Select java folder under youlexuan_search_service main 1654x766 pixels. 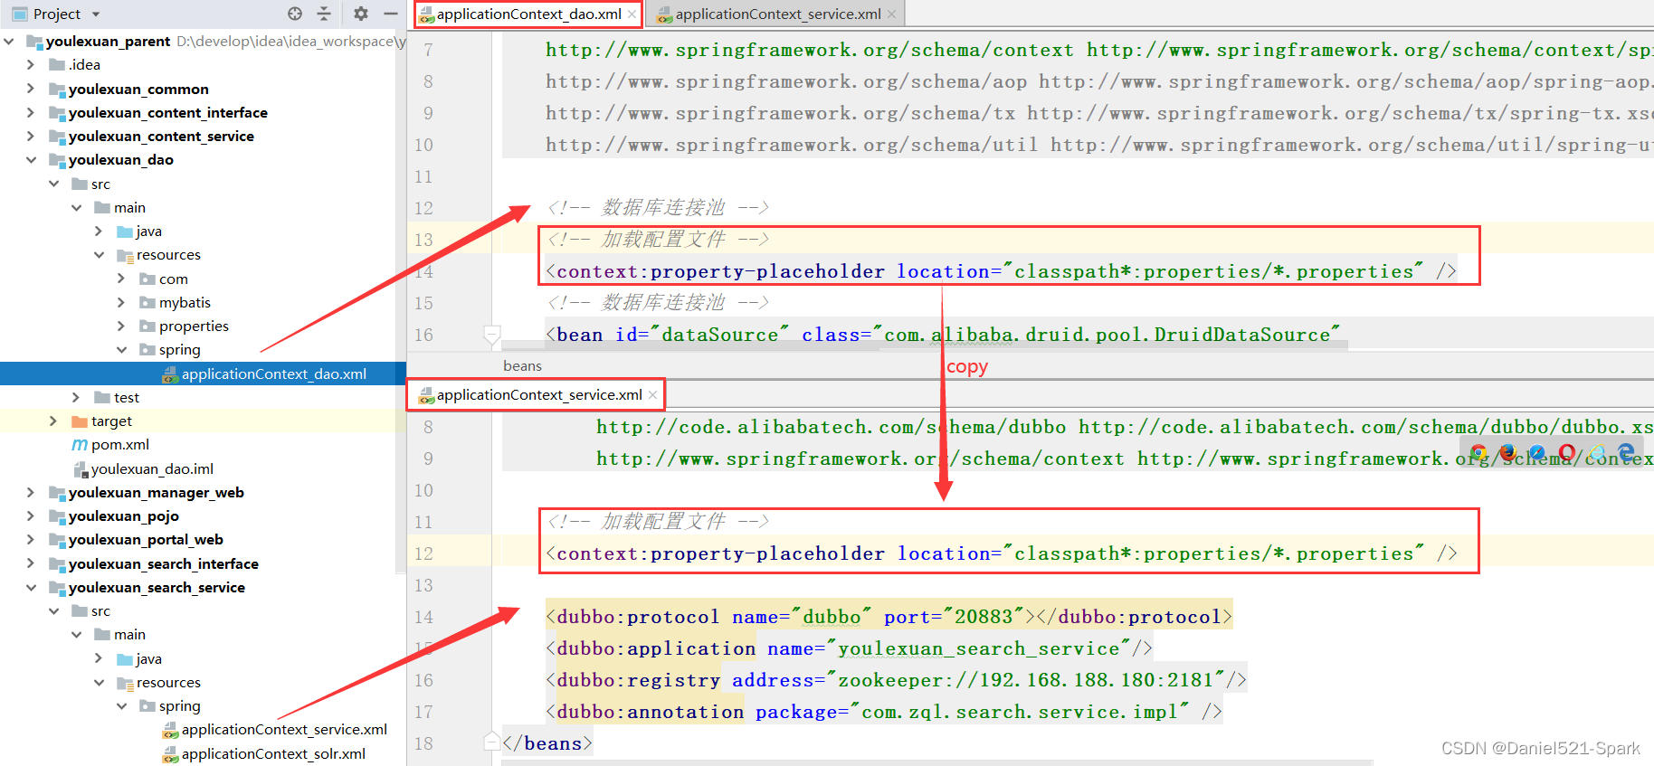[x=148, y=658]
